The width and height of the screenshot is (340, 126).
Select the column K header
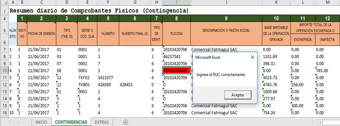point(276,2)
